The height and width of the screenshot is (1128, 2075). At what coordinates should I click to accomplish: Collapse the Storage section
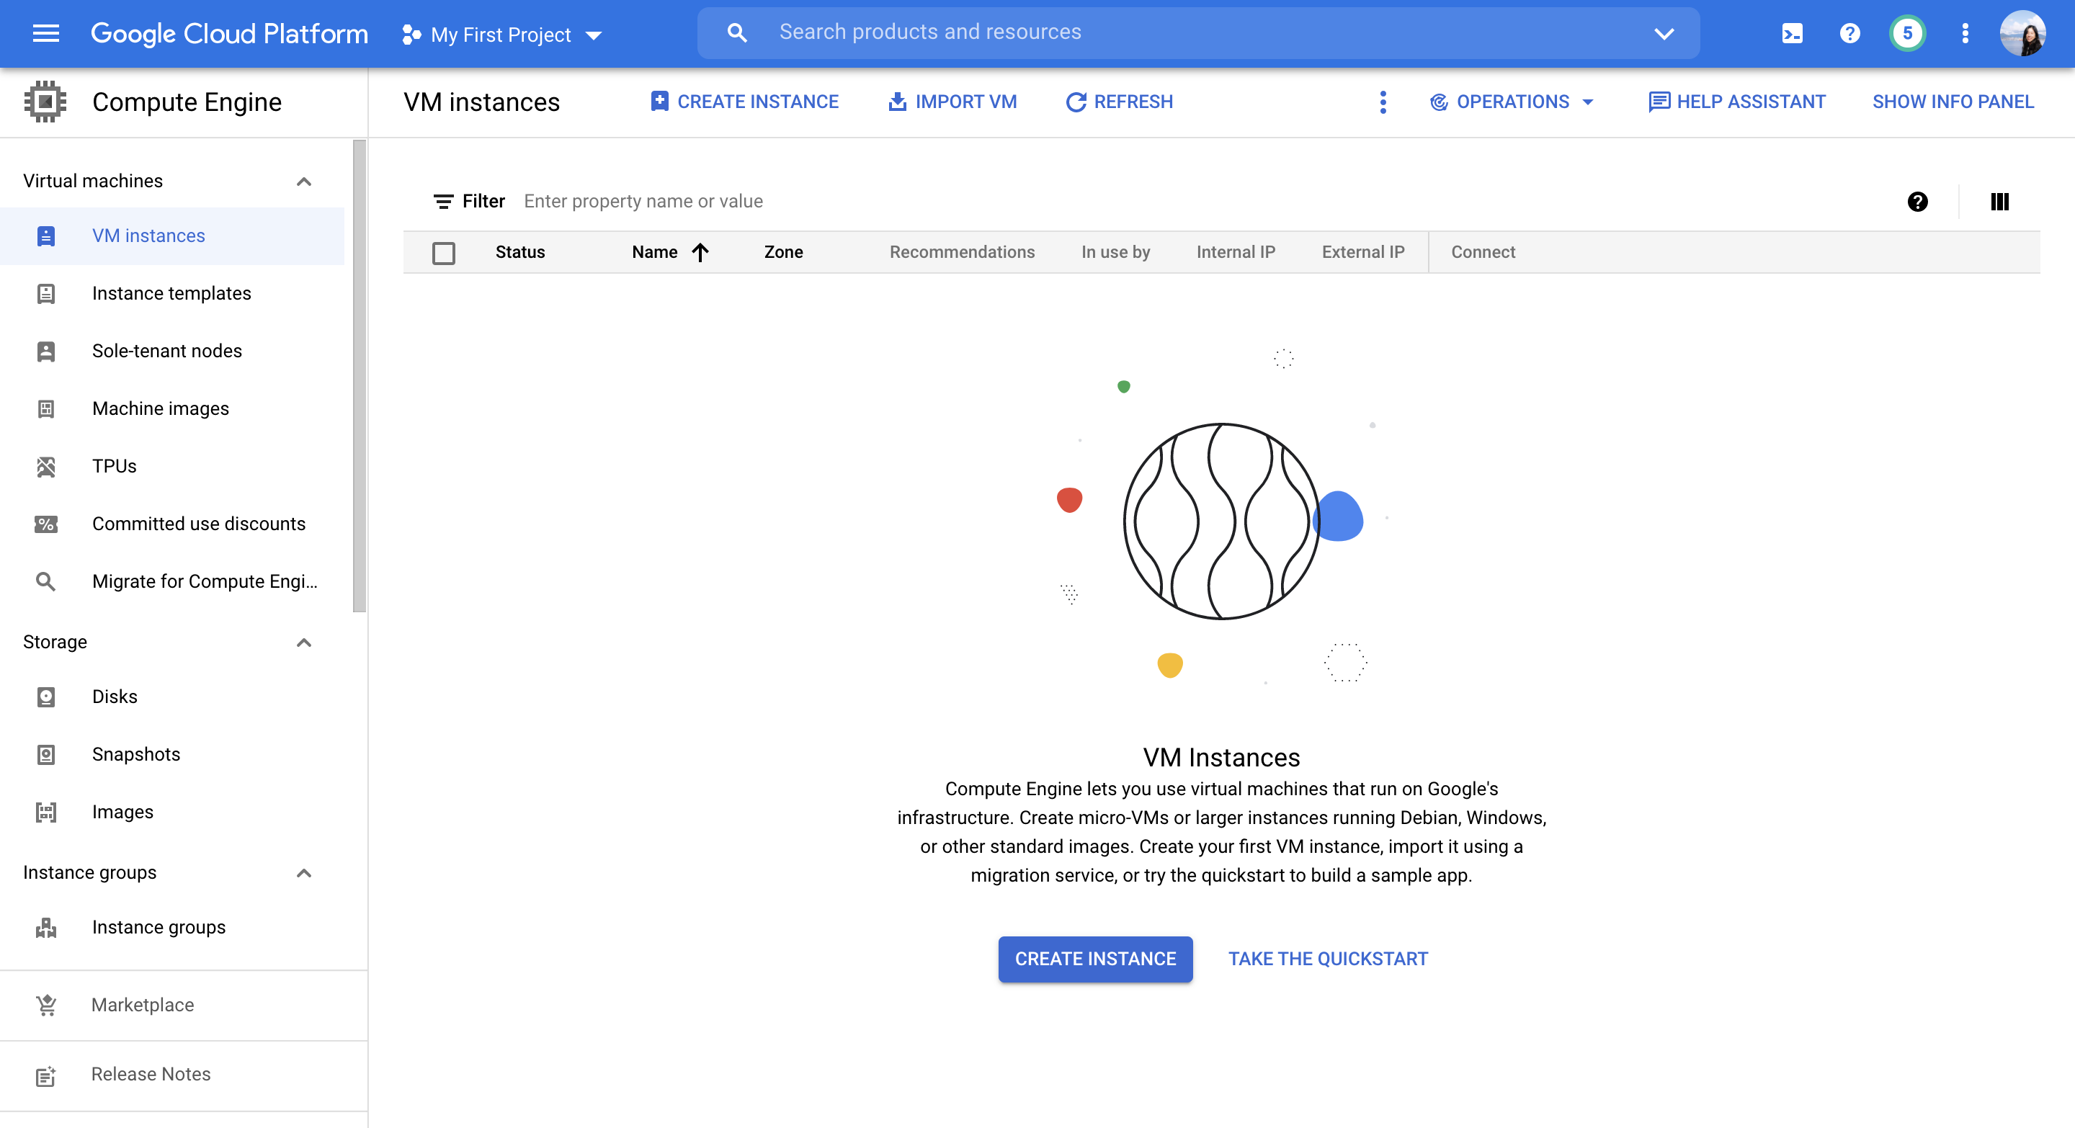pos(303,643)
